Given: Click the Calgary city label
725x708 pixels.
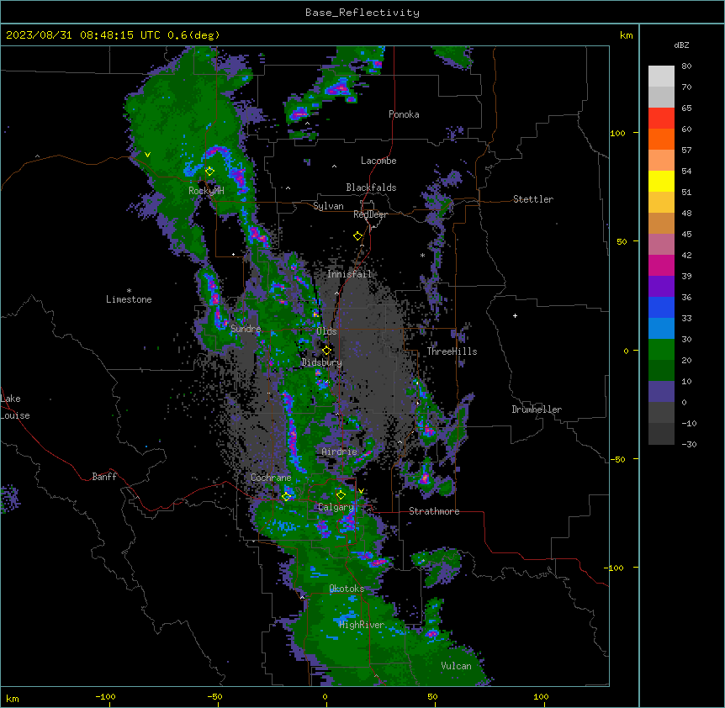Looking at the screenshot, I should point(336,507).
